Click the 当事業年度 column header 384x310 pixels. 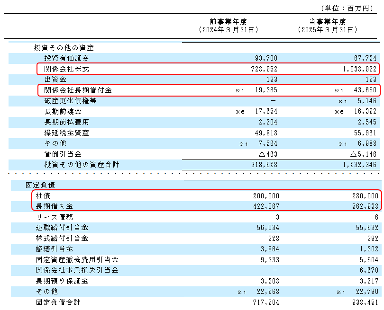328,22
